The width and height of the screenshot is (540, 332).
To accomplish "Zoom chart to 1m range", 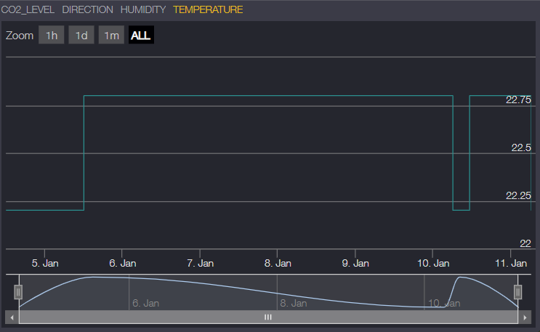I will 111,36.
